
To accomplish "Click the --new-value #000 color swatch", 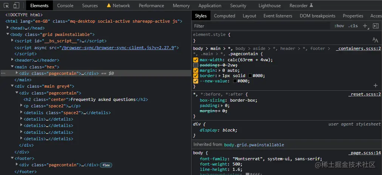I will pyautogui.click(x=235, y=81).
